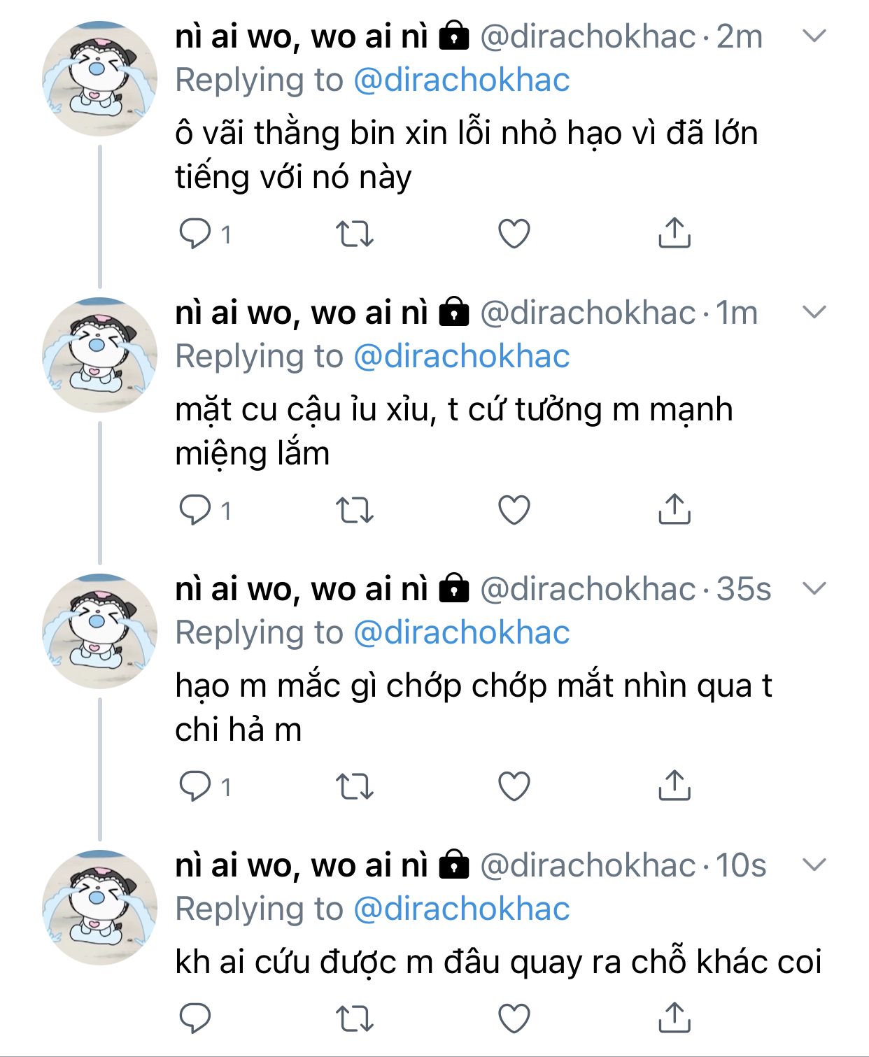Open chevron menu on the 35s tweet
This screenshot has height=1057, width=869.
[x=815, y=588]
